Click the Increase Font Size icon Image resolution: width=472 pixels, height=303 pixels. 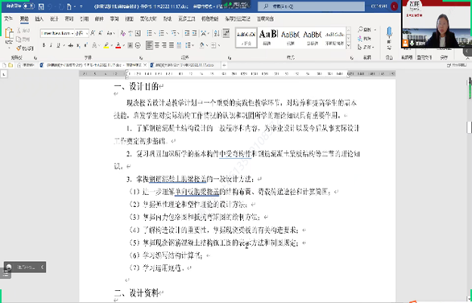93,33
